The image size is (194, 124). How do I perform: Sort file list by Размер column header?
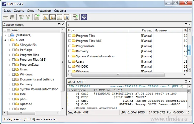tap(147, 30)
